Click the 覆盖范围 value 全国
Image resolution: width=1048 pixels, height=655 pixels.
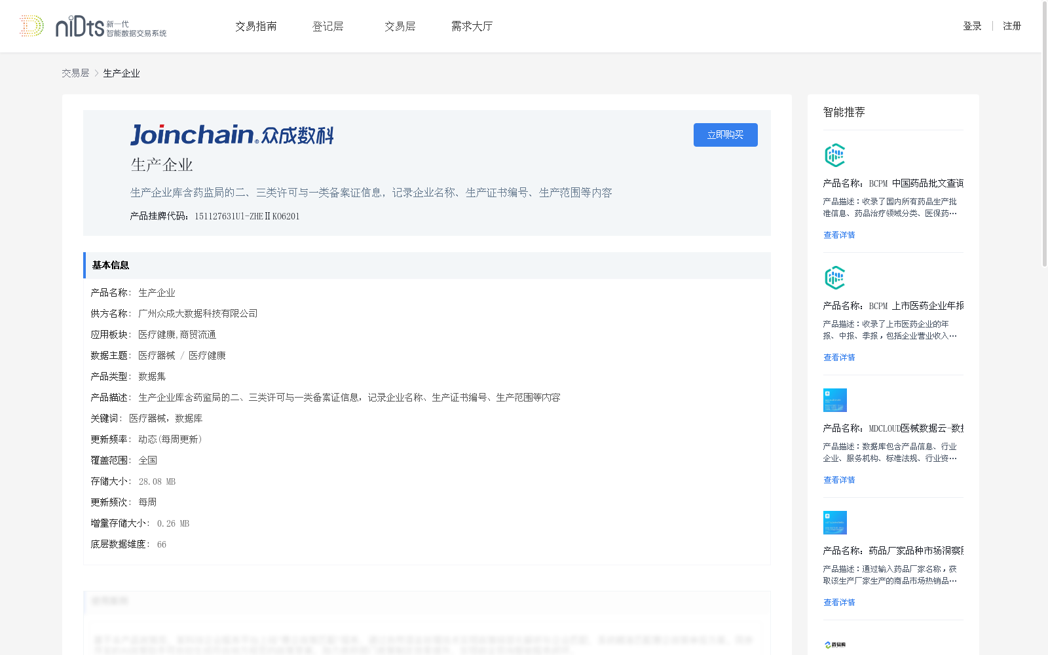point(147,460)
